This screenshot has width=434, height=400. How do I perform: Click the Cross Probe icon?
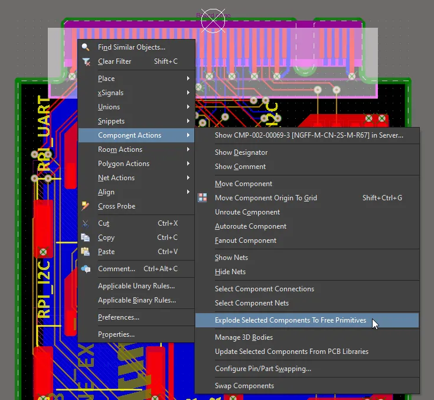pos(85,206)
